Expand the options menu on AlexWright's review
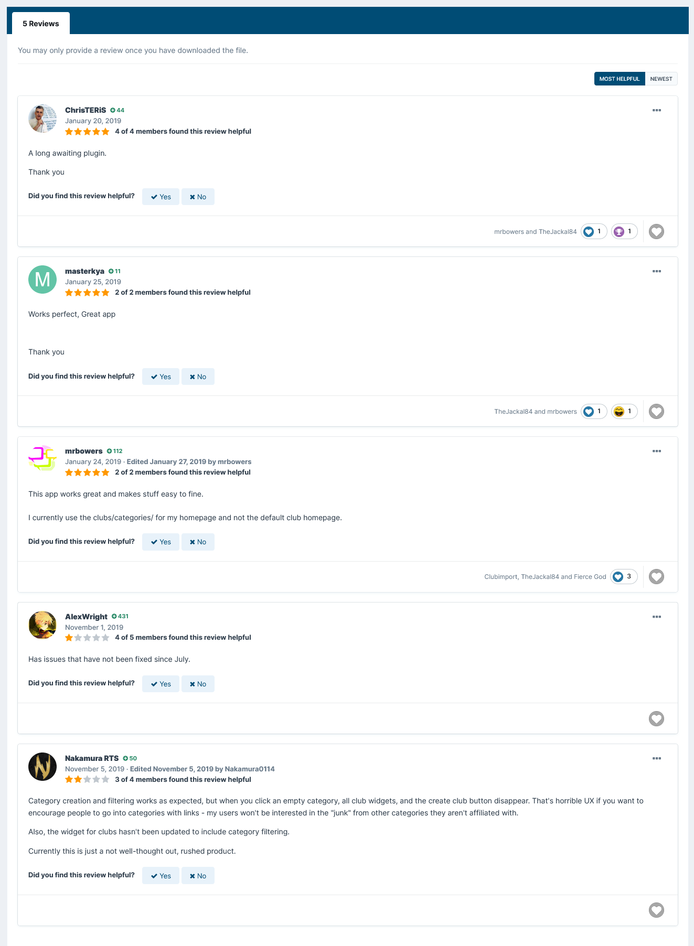Screen dimensions: 694x946 (x=656, y=617)
